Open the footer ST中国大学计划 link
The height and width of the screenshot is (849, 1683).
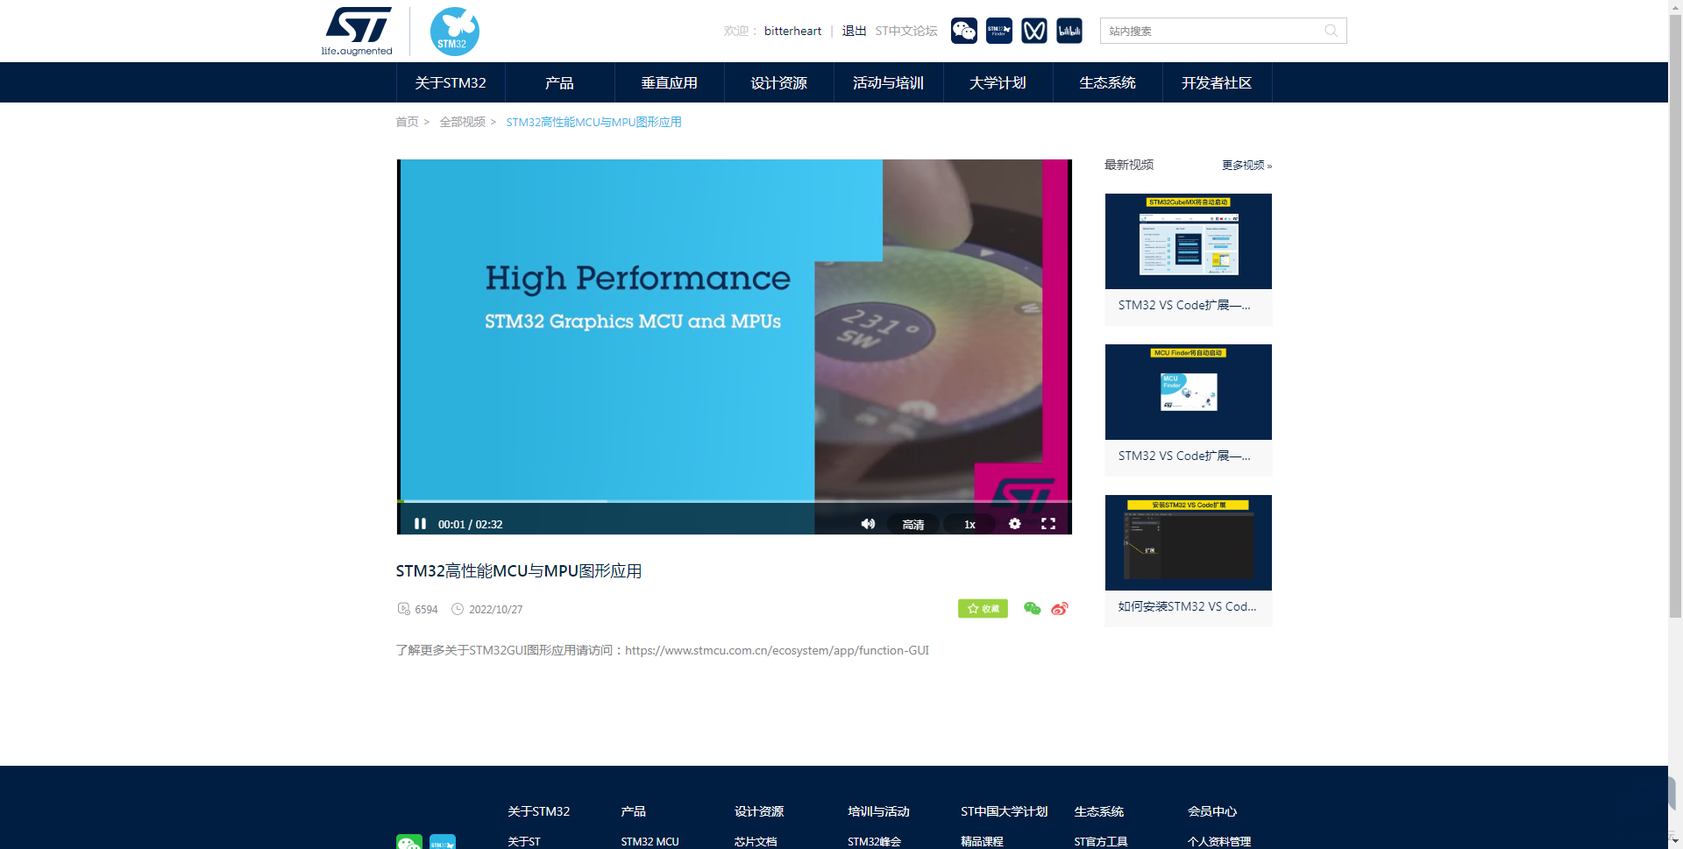click(x=1005, y=811)
